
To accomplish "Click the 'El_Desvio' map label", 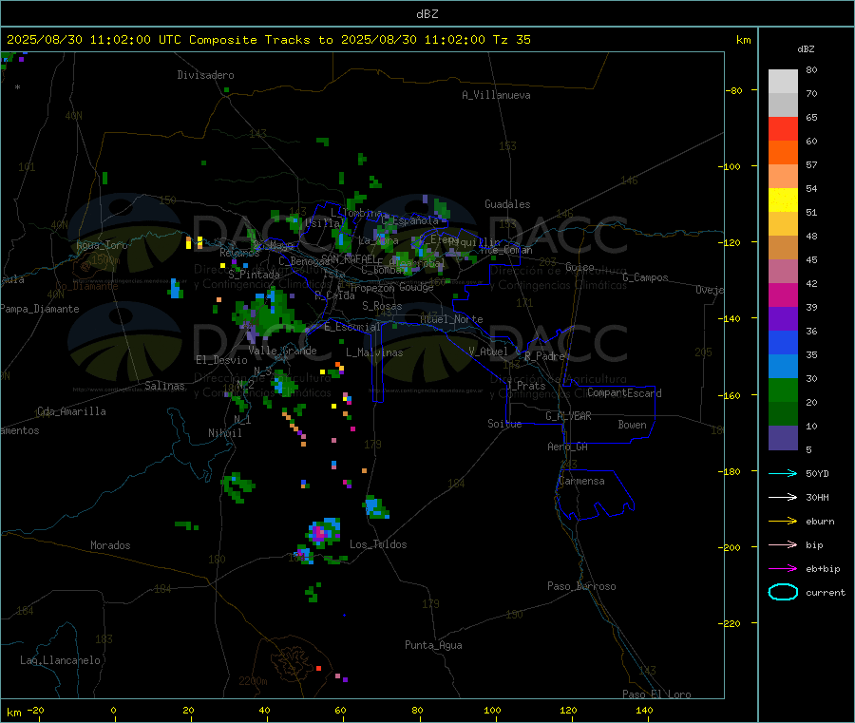I will coord(222,360).
